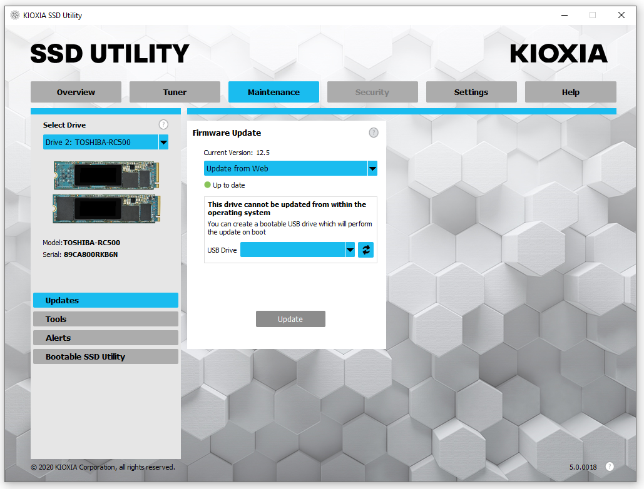Open the Drive 2: TOSHIBA-RC500 combo box
The image size is (644, 489).
(x=106, y=143)
